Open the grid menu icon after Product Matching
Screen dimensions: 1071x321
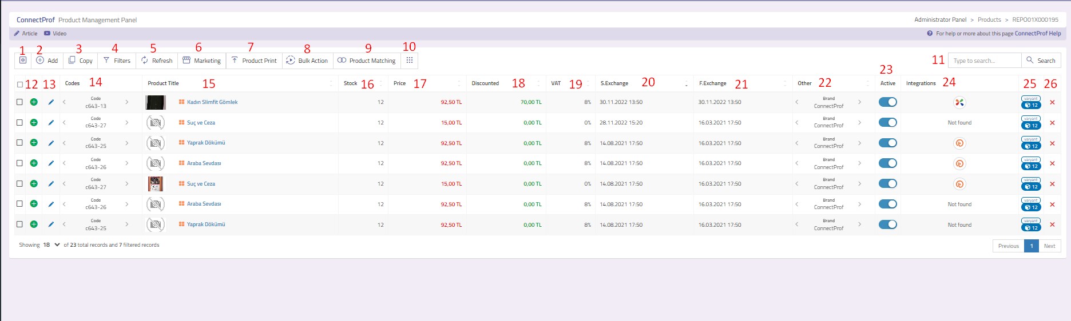click(x=410, y=61)
